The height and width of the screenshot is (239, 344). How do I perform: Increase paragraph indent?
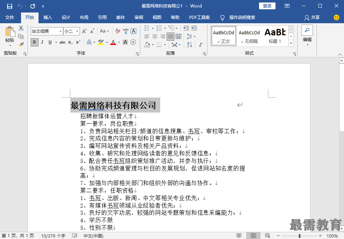(194, 28)
